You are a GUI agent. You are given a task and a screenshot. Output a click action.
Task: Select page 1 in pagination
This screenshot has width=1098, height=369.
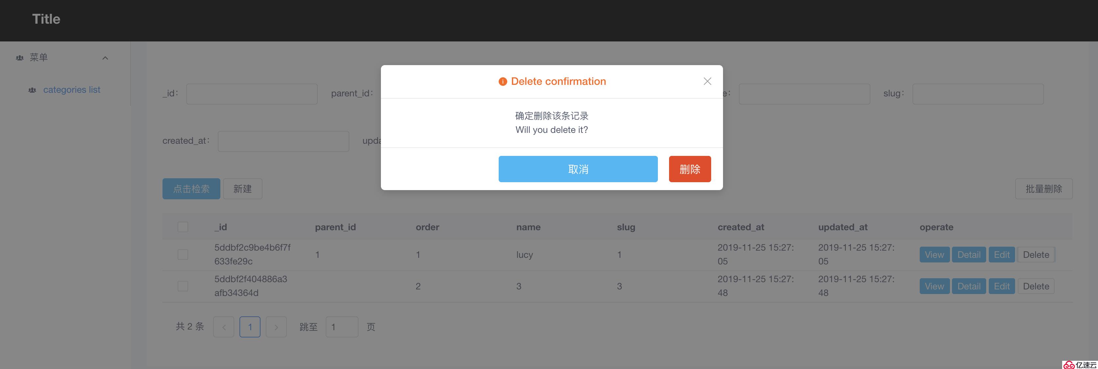pyautogui.click(x=250, y=327)
